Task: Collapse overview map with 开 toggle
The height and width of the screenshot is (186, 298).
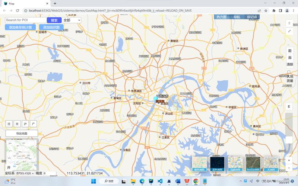Action: click(x=8, y=168)
